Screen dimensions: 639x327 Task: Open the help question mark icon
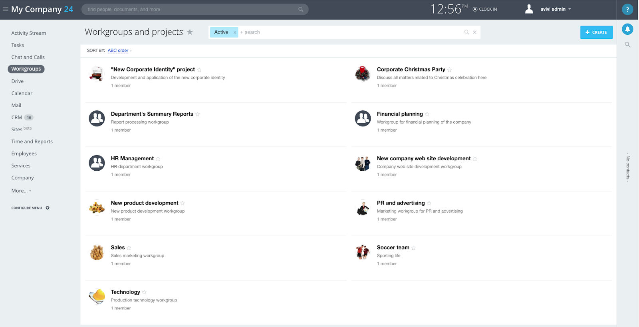[x=627, y=9]
